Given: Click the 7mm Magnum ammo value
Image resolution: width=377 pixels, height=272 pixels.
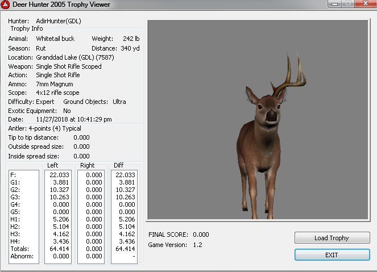Looking at the screenshot, I should click(x=54, y=84).
